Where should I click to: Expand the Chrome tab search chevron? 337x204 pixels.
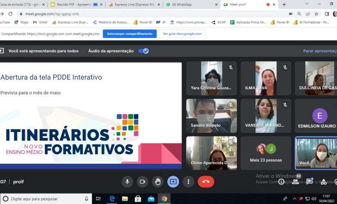tap(307, 4)
